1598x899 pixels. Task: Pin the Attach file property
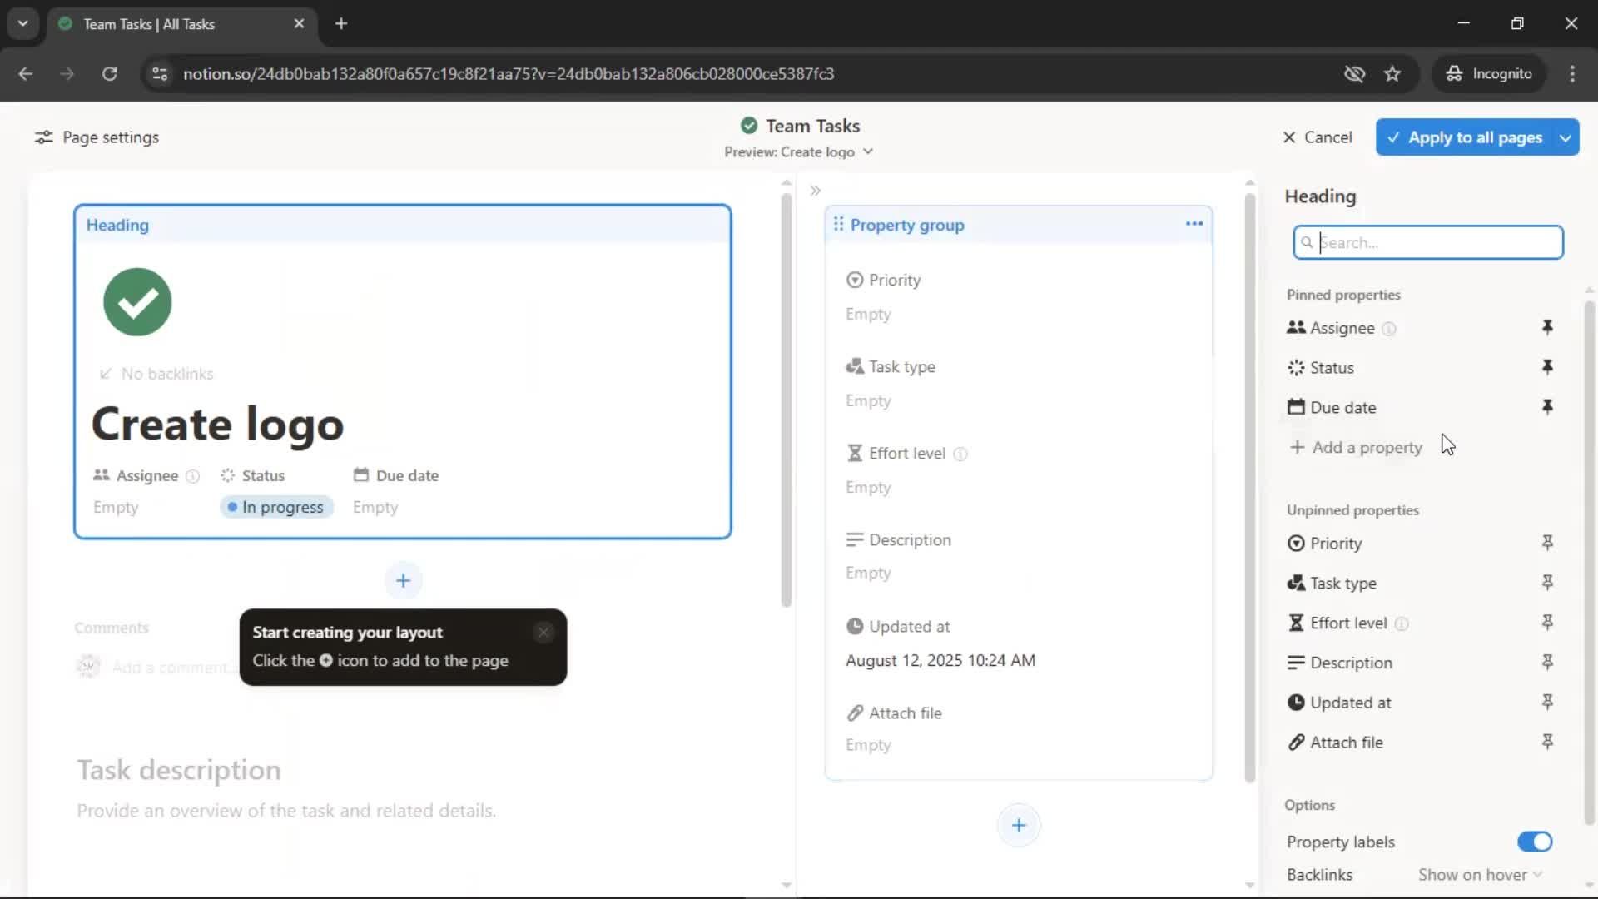[1547, 742]
